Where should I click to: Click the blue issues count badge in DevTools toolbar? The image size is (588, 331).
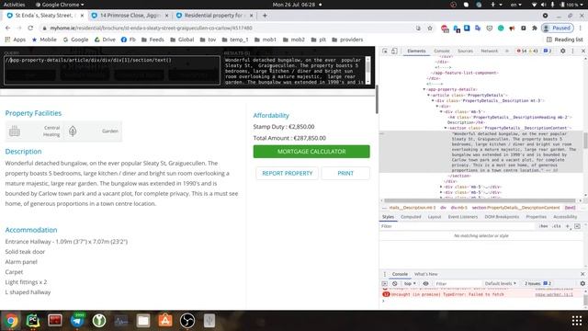(548, 51)
